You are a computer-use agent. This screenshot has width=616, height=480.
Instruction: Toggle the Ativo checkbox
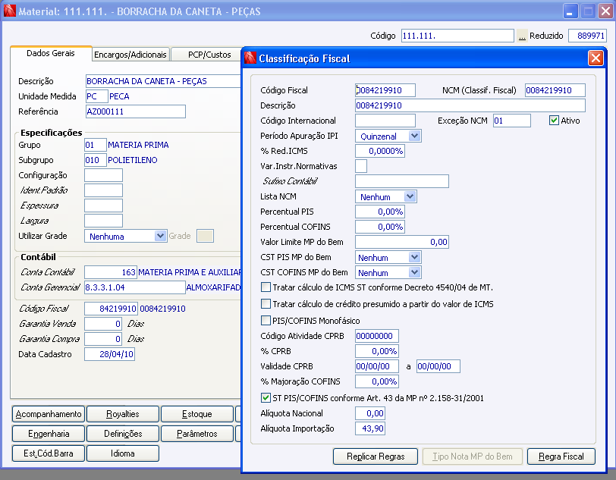[x=555, y=121]
